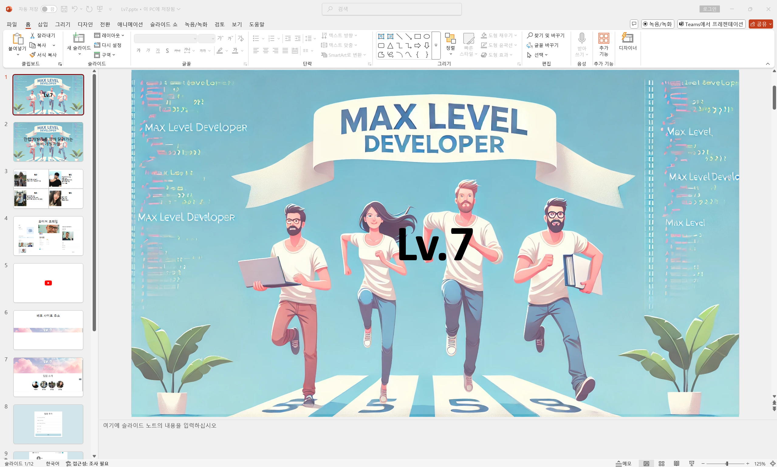Toggle normal view button in status bar

point(646,463)
